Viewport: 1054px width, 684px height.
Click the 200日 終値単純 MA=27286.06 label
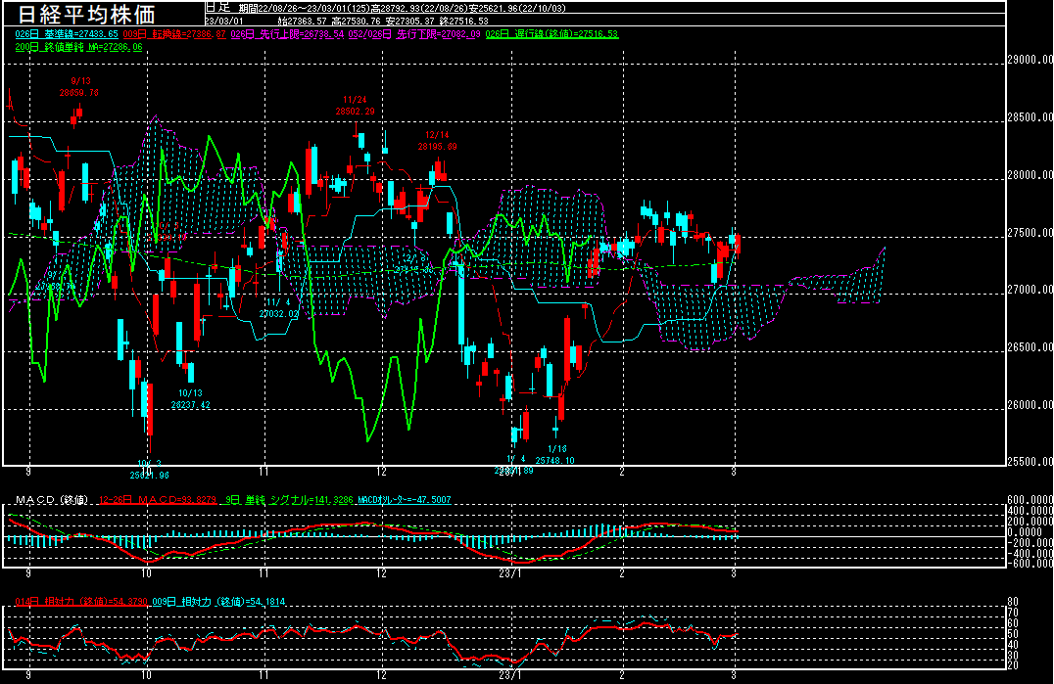coord(78,48)
